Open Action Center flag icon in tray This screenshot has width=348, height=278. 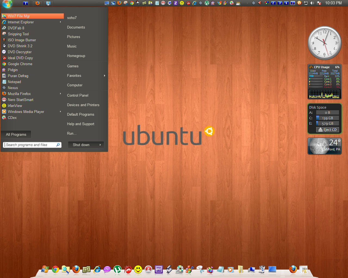click(319, 3)
